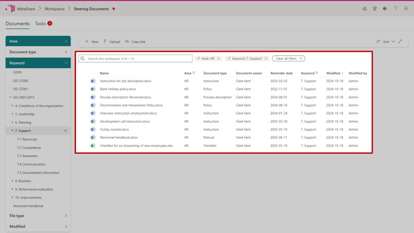The height and width of the screenshot is (233, 414).
Task: Expand the Document type filter panel
Action: 38,52
